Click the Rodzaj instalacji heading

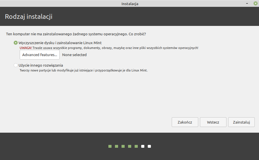[29, 17]
